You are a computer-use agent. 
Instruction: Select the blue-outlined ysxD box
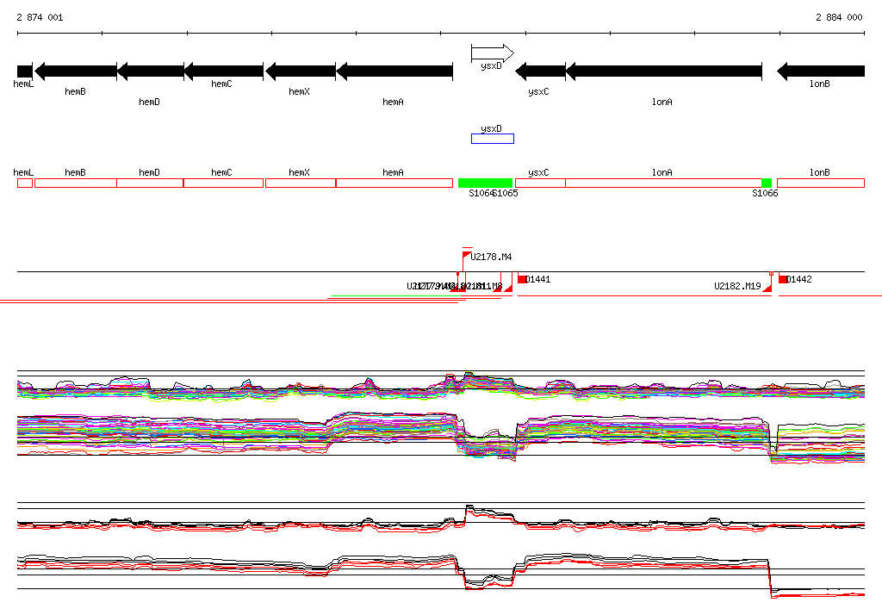(492, 139)
